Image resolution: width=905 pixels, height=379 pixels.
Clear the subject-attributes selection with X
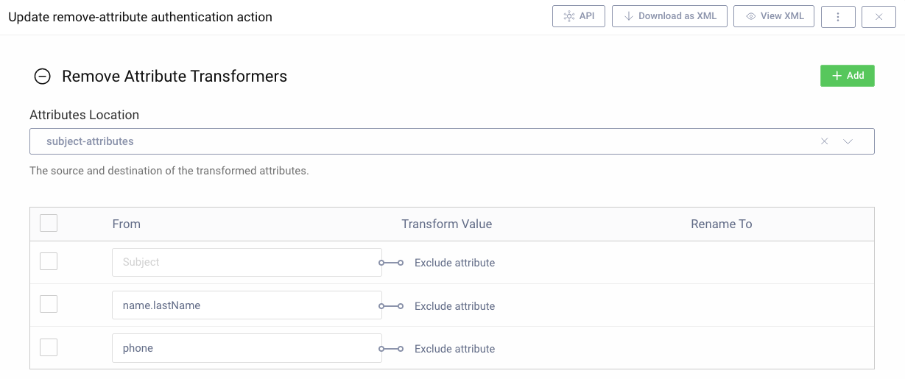(x=824, y=141)
